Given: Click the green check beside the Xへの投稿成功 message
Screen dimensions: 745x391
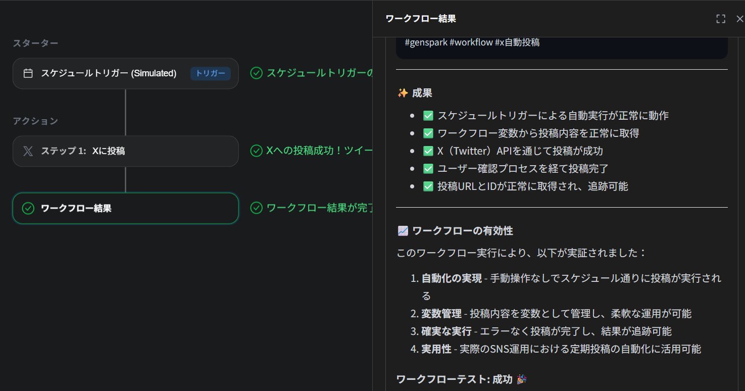Looking at the screenshot, I should point(257,151).
